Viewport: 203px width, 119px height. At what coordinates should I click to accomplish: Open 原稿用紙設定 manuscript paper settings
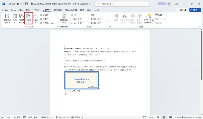click(64, 18)
